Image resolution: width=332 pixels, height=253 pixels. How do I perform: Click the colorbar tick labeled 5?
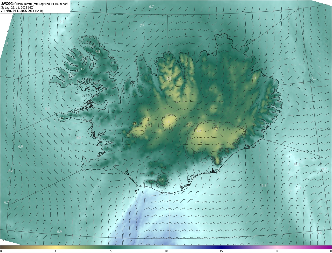click(111, 251)
